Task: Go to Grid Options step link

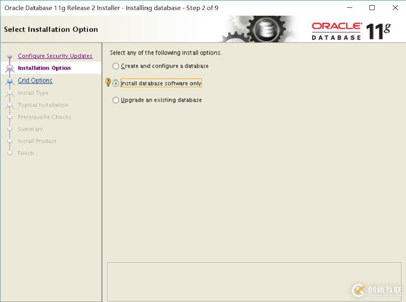Action: tap(35, 80)
